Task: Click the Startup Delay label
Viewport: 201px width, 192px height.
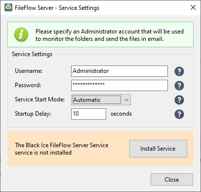Action: coord(33,114)
